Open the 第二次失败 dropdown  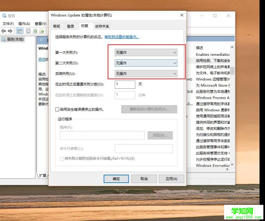[146, 63]
